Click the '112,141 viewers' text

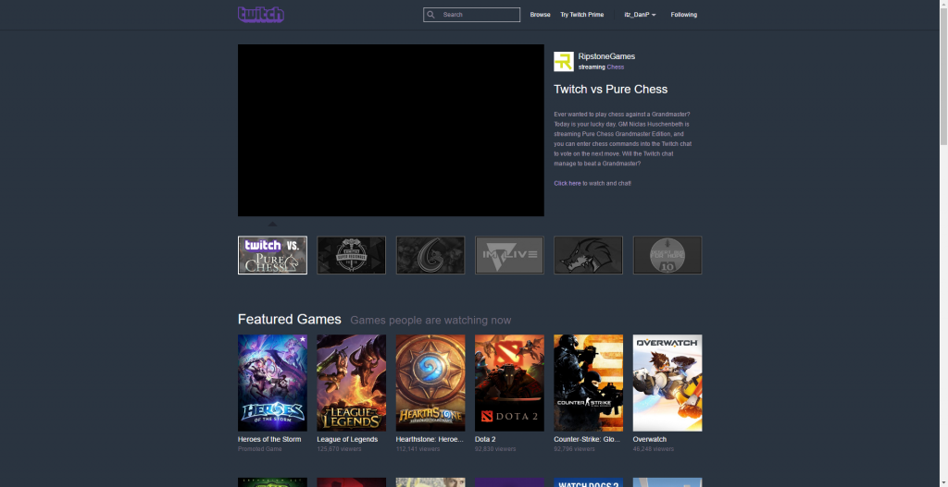(418, 449)
